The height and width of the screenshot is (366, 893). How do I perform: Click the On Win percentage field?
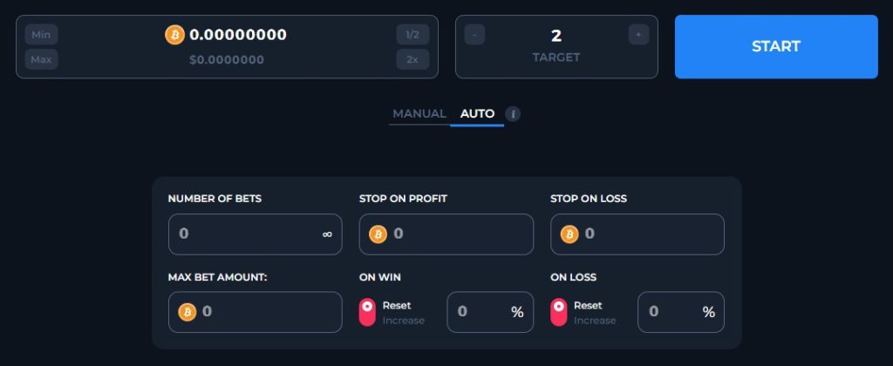(490, 312)
